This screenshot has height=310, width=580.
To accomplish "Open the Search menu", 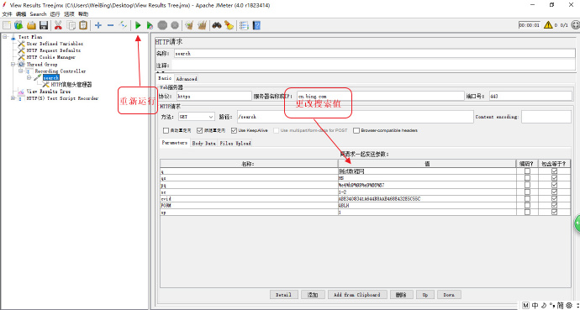I will pos(38,14).
